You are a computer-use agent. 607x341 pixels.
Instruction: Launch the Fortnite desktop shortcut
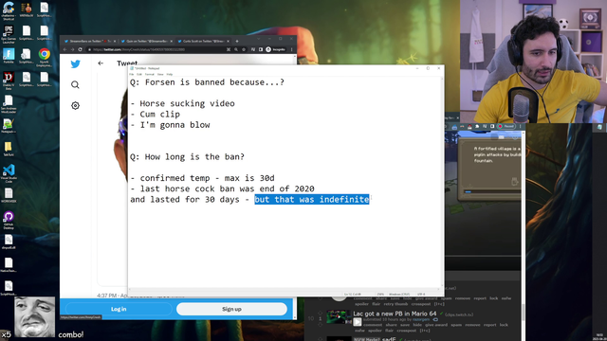tap(9, 56)
